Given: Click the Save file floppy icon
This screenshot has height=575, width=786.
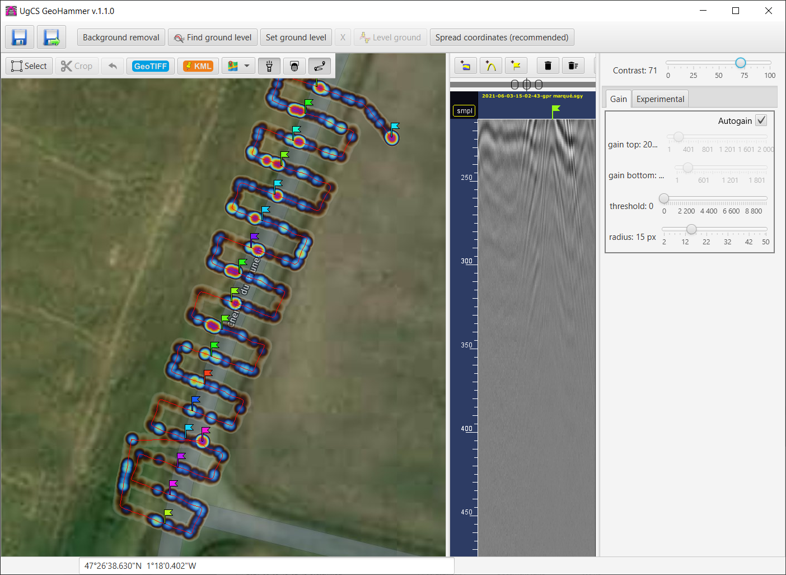Looking at the screenshot, I should (x=20, y=38).
